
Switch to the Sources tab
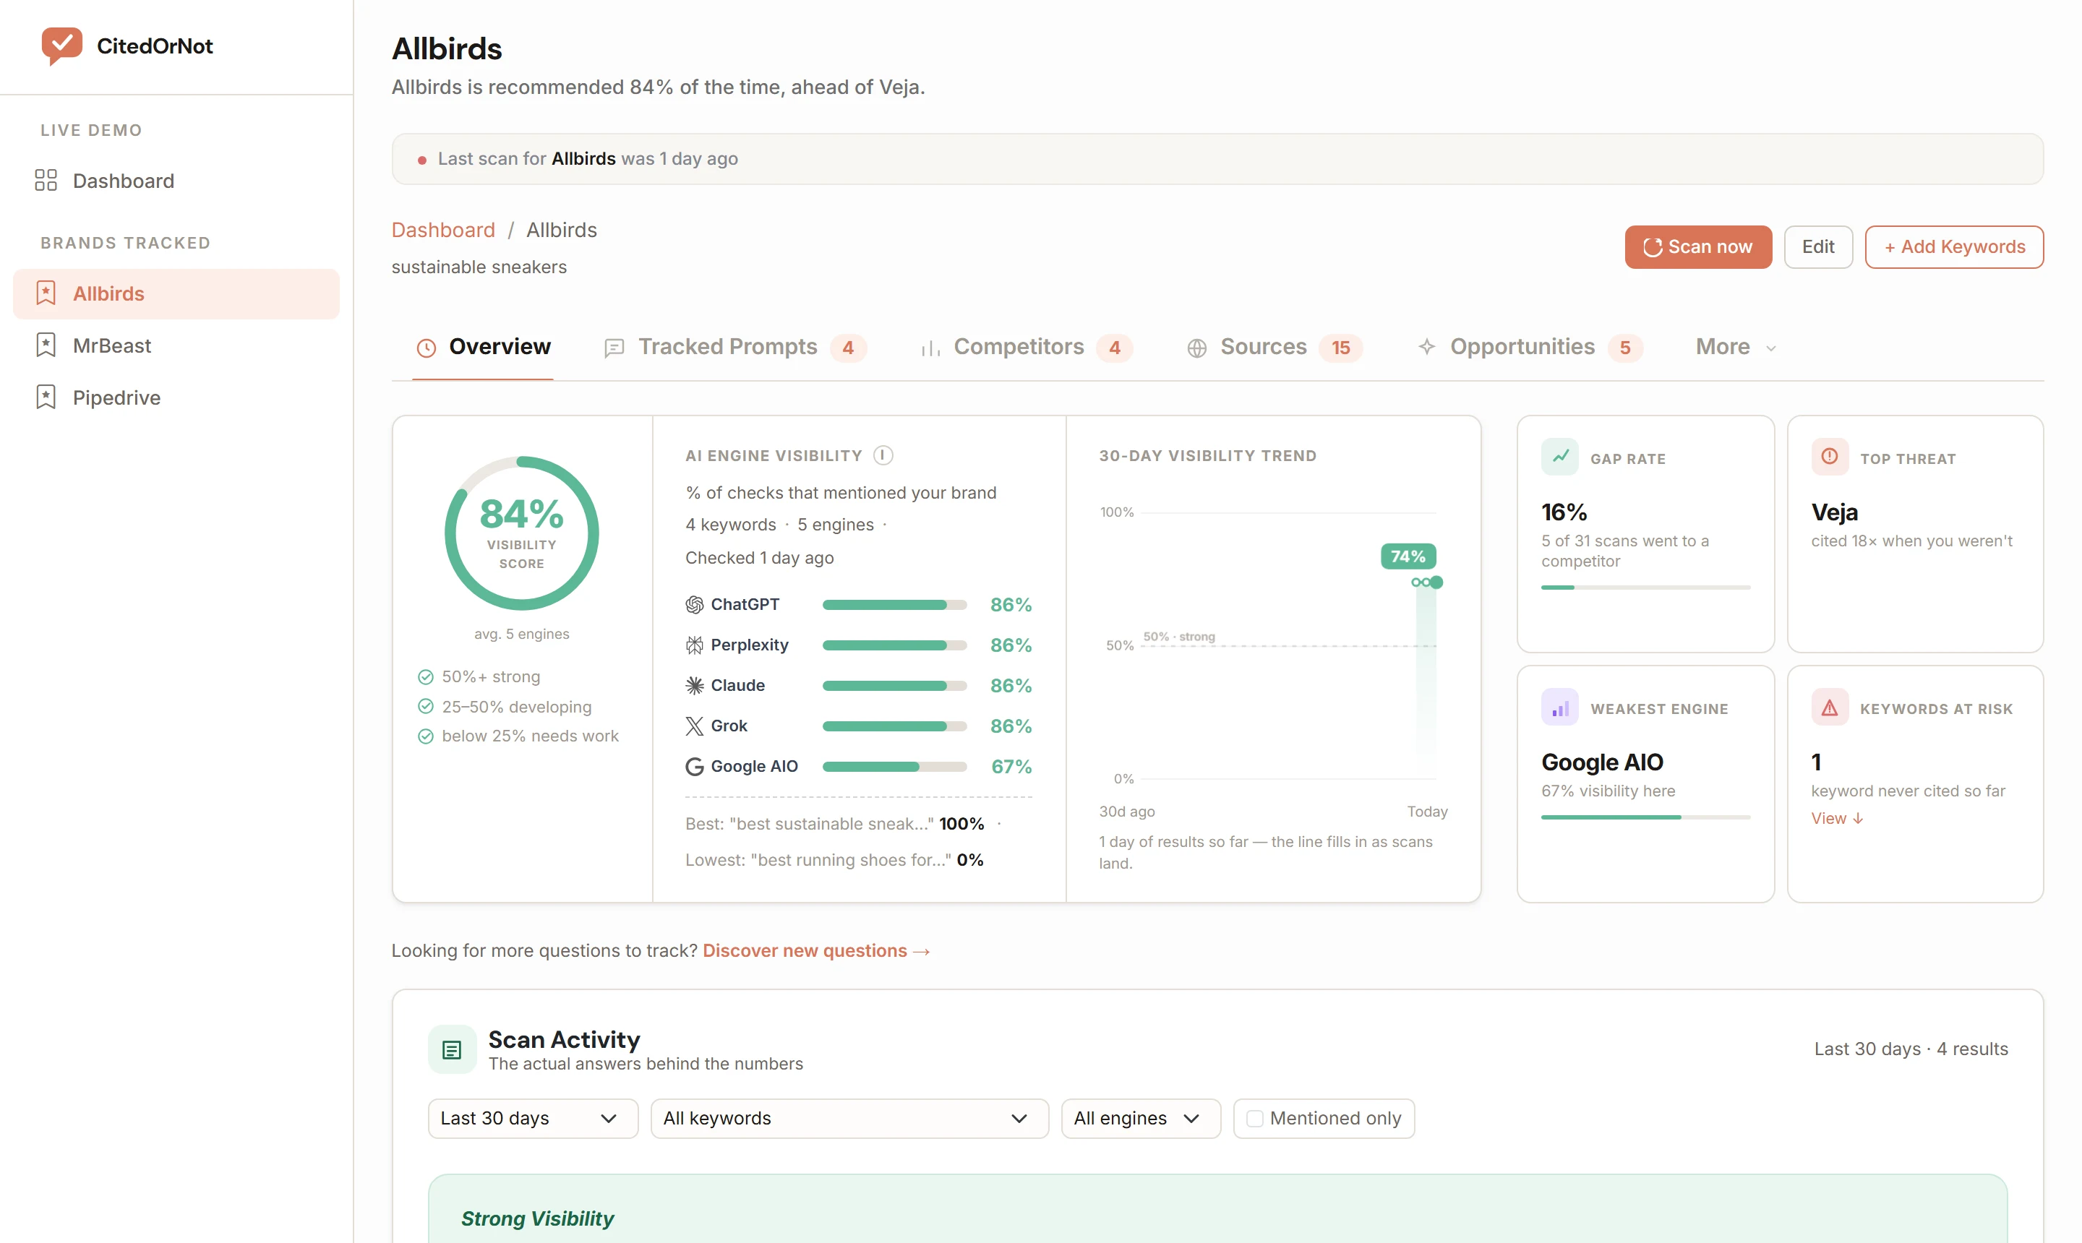click(x=1275, y=347)
